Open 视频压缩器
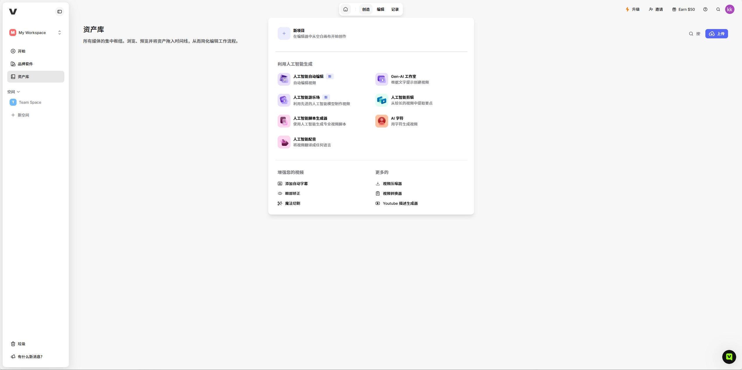Viewport: 742px width, 370px height. [389, 184]
